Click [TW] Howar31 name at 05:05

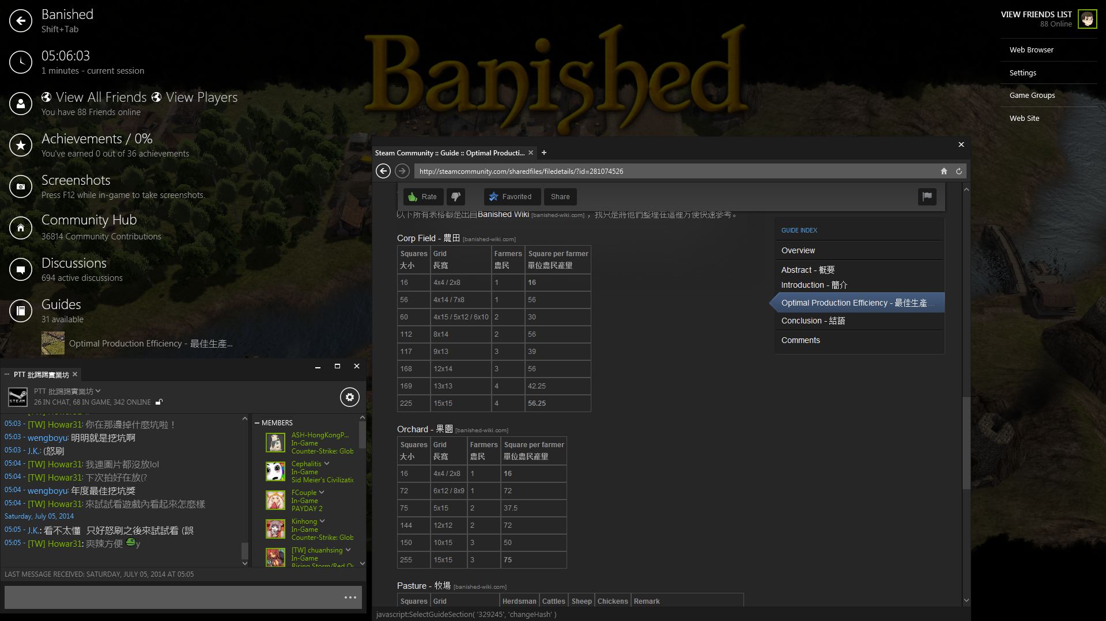(x=55, y=543)
